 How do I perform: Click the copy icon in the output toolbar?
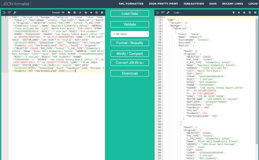(x=250, y=12)
